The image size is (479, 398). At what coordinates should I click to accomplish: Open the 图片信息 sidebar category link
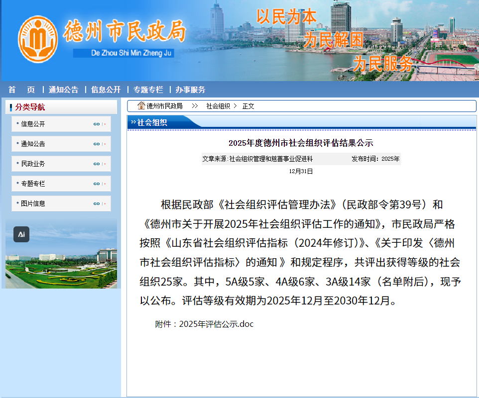(33, 203)
